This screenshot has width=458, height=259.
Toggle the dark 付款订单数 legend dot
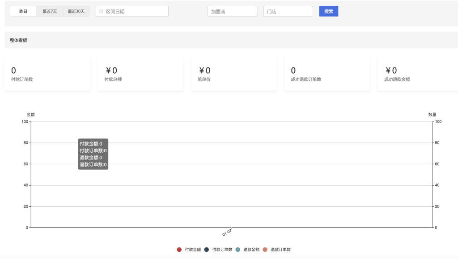[x=207, y=250]
